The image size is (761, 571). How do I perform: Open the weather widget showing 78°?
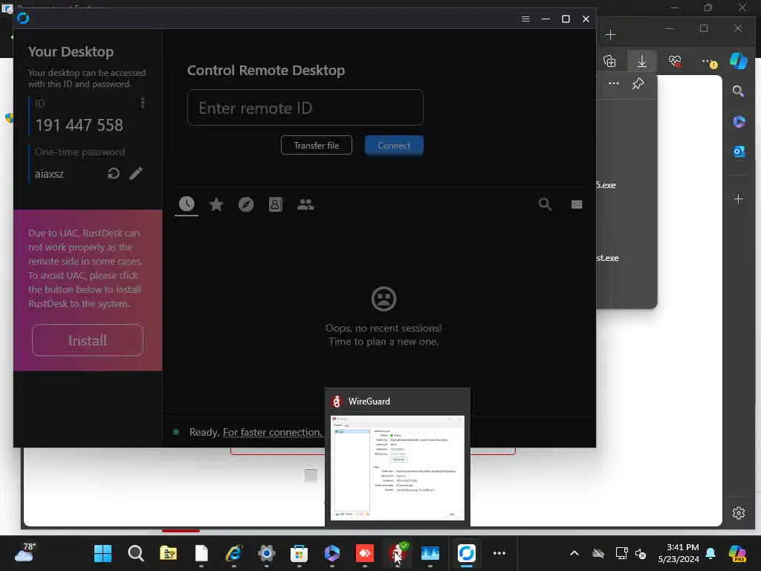tap(25, 553)
